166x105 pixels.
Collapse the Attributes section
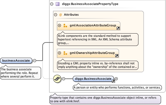pos(55,15)
